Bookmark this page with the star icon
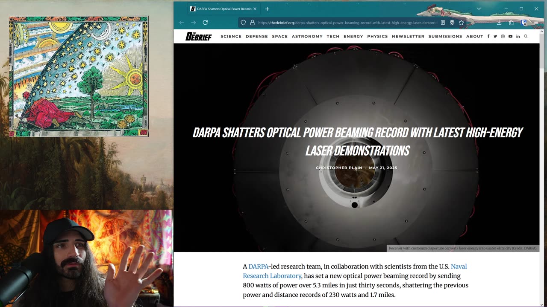Screen dimensions: 547x307 (x=461, y=23)
